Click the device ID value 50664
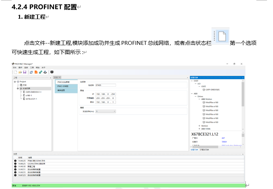Viewport: 273px width, 189px height. click(x=224, y=142)
